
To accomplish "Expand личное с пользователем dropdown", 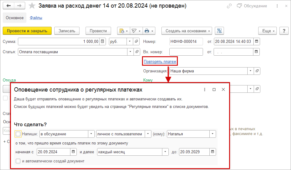I will tap(148, 134).
